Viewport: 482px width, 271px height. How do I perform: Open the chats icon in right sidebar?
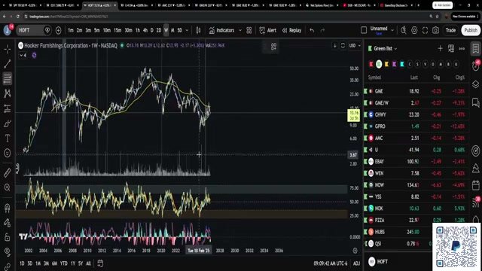(x=475, y=102)
